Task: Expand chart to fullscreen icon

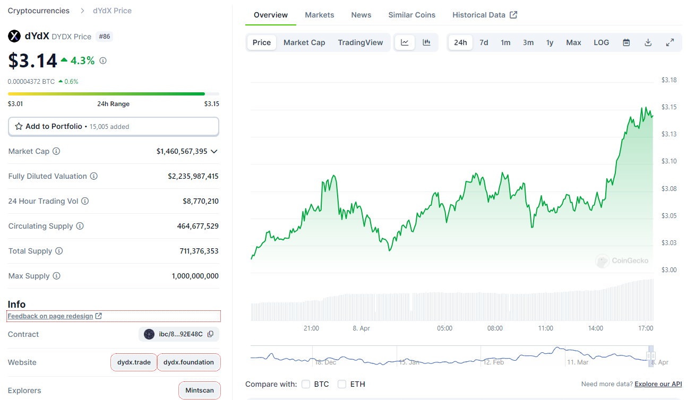Action: click(670, 42)
